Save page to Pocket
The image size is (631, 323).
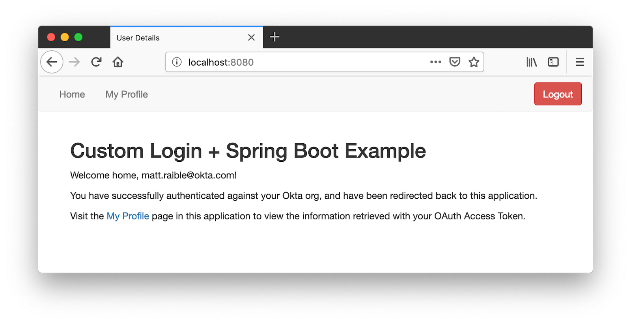coord(455,62)
